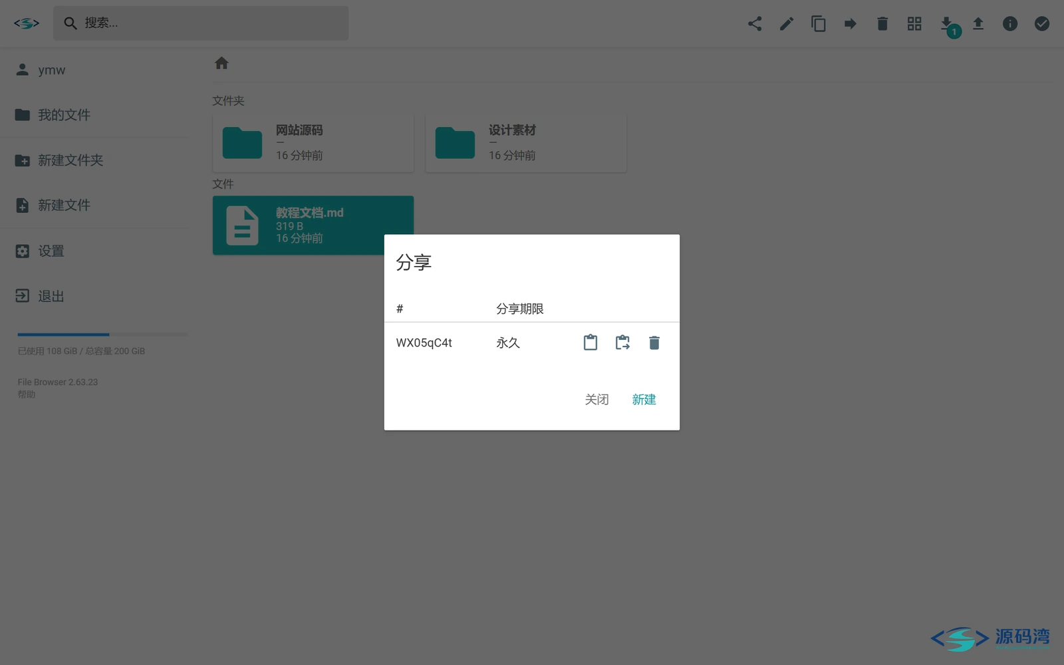Click the 永久 expiry value

(508, 343)
